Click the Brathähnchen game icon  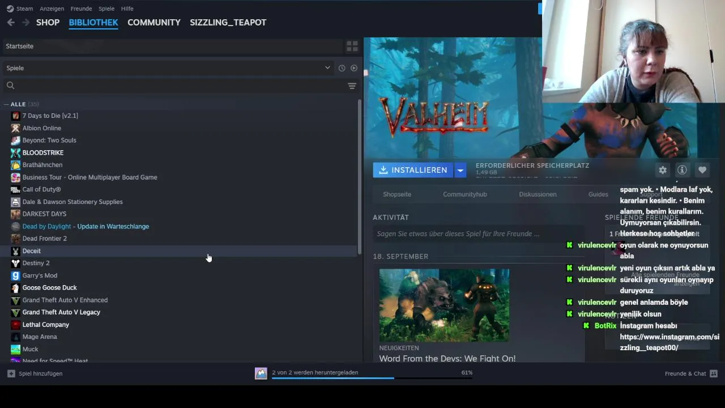[15, 165]
